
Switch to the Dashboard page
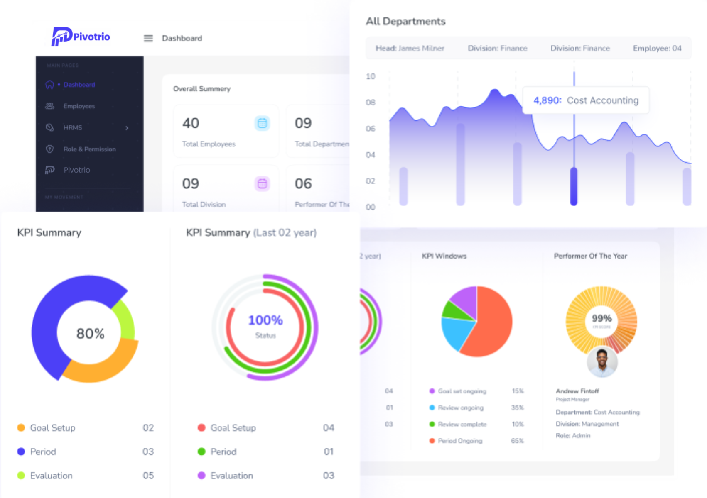pos(79,84)
